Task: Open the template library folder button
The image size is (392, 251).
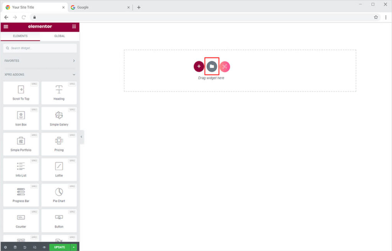Action: click(212, 66)
